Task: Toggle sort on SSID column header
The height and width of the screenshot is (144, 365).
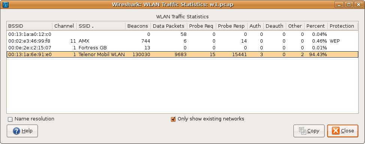Action: pos(101,26)
